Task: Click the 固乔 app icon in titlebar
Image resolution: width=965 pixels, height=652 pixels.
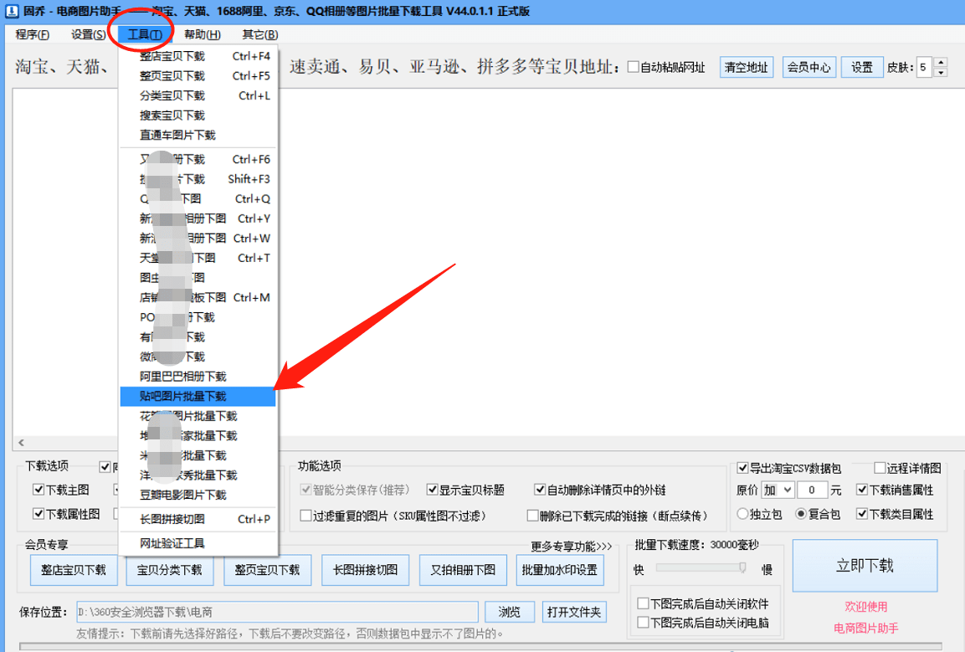Action: pyautogui.click(x=10, y=11)
